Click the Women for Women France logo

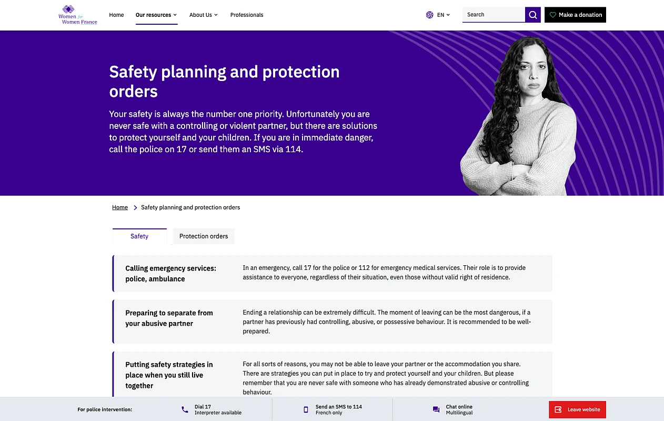tap(77, 15)
